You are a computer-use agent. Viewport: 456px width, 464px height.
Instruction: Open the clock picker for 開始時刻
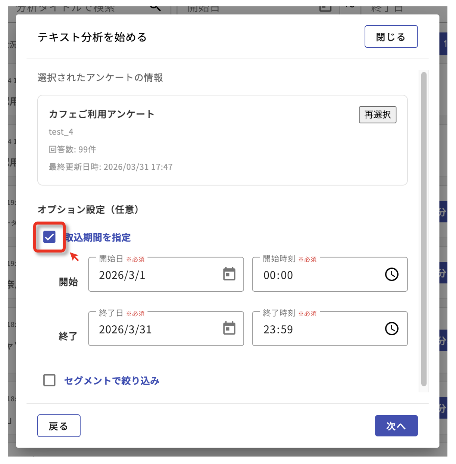[x=391, y=275]
